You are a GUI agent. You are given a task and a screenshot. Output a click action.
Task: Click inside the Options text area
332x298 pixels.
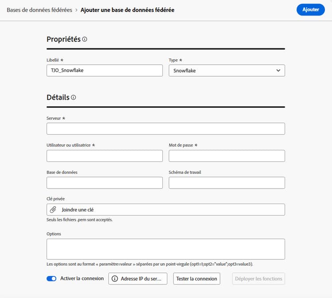click(166, 249)
